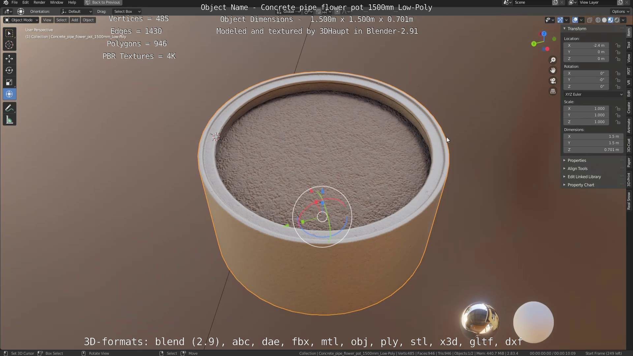Toggle lock for Scale Y
This screenshot has width=633, height=356.
(618, 115)
